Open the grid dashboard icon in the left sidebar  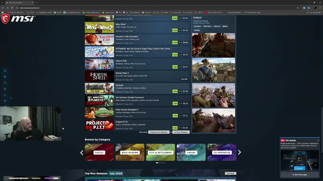click(x=5, y=71)
